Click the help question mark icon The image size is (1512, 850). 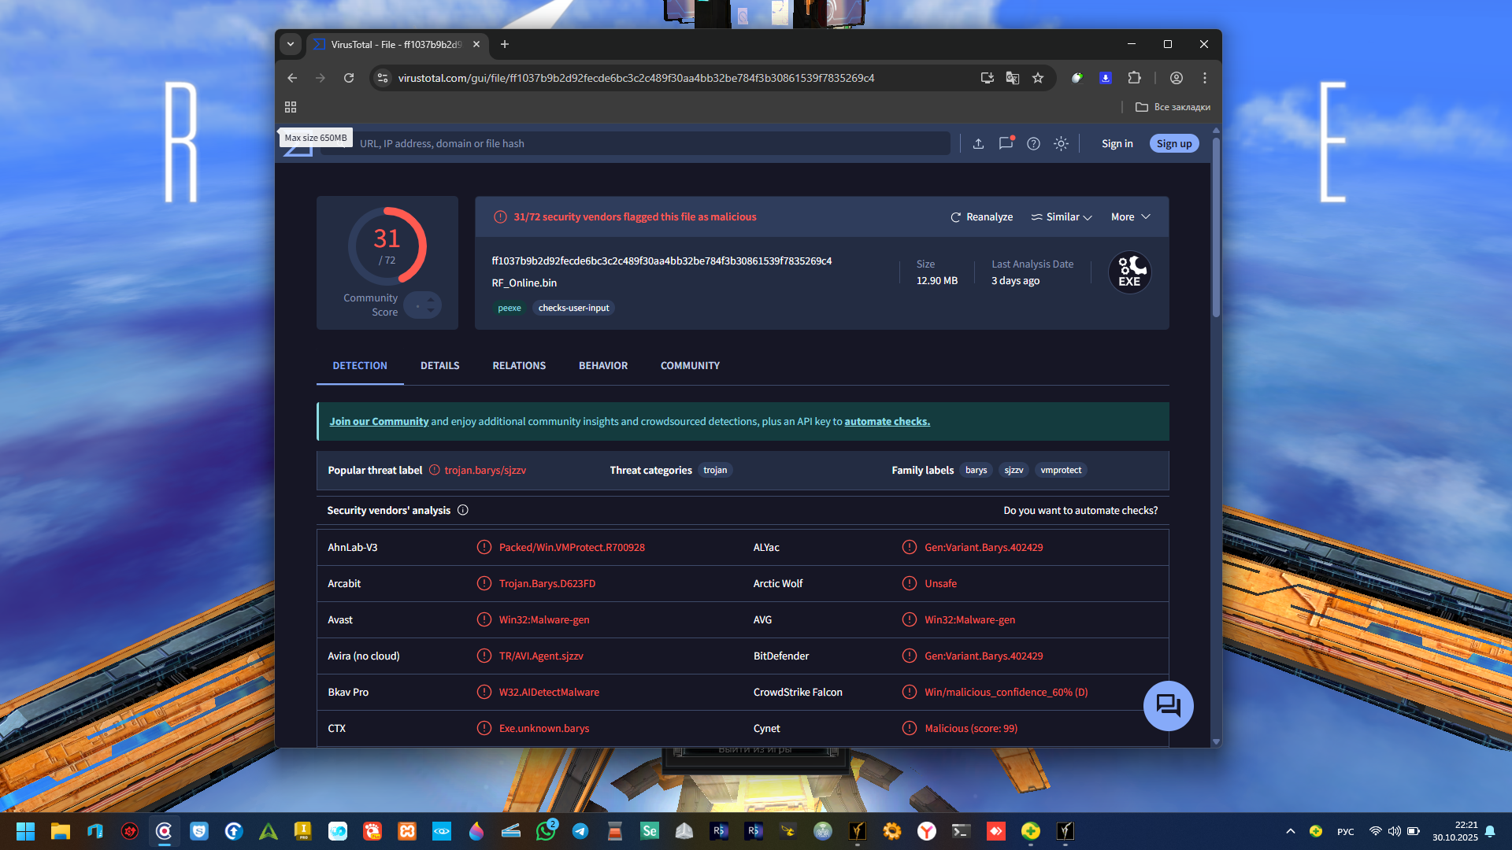pos(1033,143)
